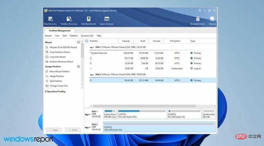
Task: Open Space Analyzer tool
Action: coord(106,20)
